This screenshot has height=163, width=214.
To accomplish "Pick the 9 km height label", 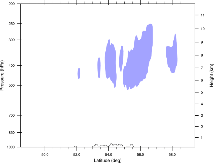I will click(202, 42).
